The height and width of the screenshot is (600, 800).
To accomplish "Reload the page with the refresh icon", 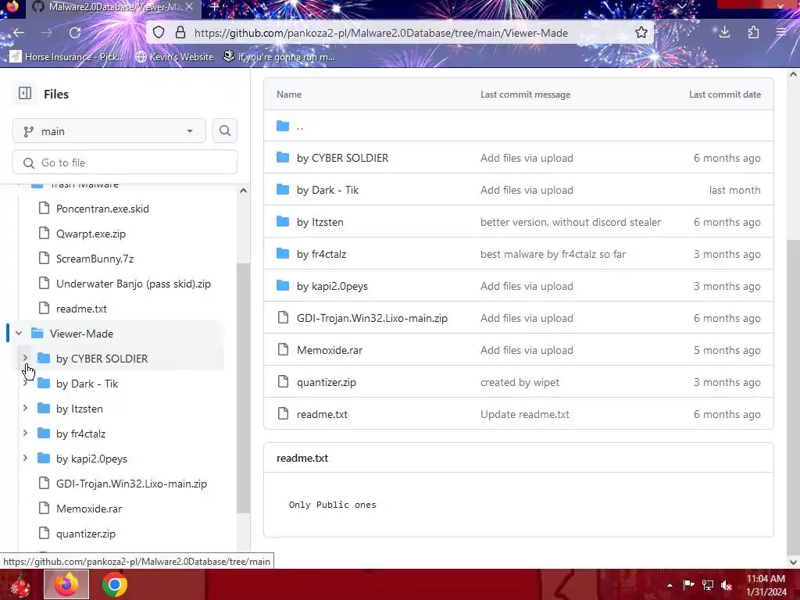I will (75, 33).
